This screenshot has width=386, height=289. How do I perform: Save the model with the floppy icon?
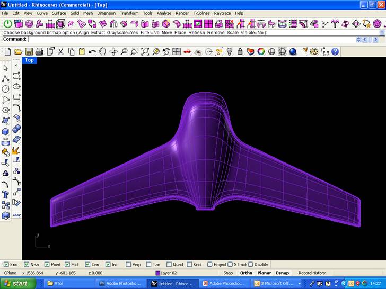(x=29, y=52)
